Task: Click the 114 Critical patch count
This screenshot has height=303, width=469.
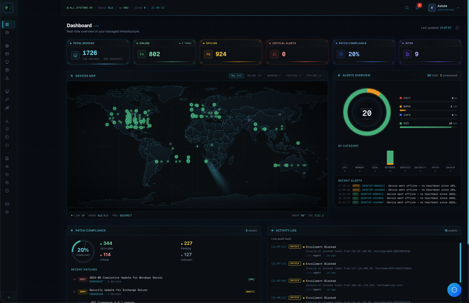Action: (107, 255)
